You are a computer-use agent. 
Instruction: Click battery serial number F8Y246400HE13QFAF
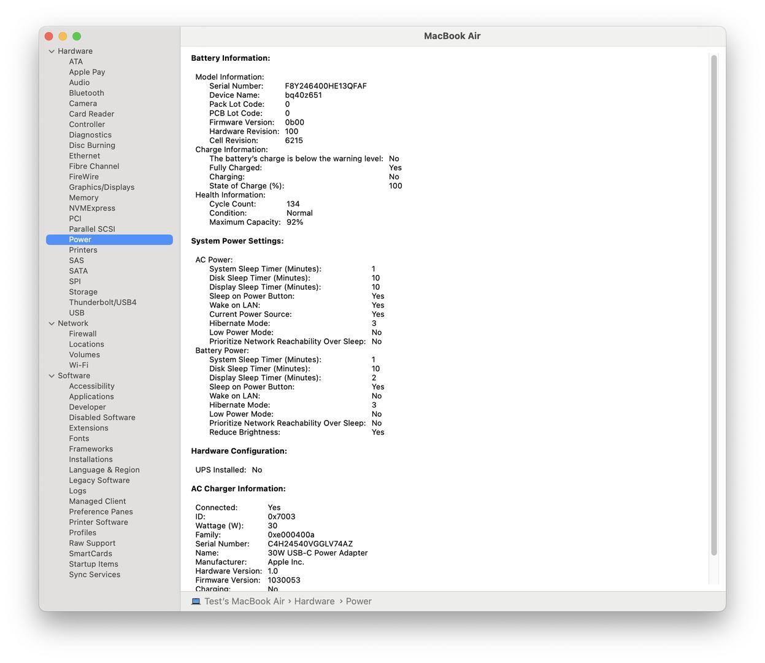[326, 86]
